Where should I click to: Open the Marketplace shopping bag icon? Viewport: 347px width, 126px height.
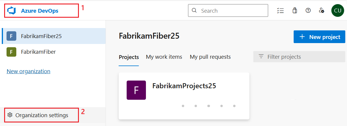pos(295,11)
